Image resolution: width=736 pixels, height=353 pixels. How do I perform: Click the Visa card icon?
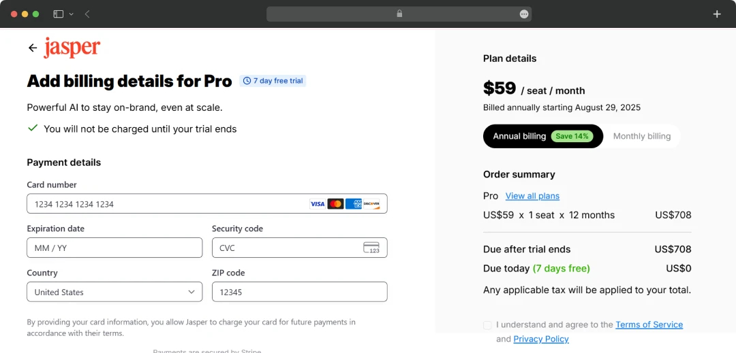point(318,204)
